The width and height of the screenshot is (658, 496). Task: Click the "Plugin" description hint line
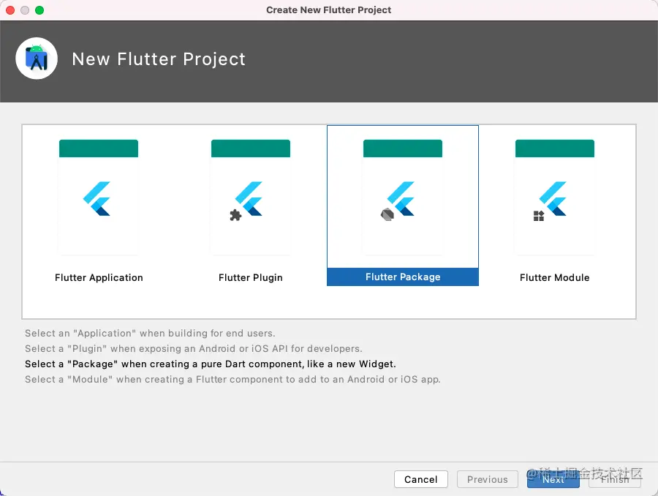(194, 348)
